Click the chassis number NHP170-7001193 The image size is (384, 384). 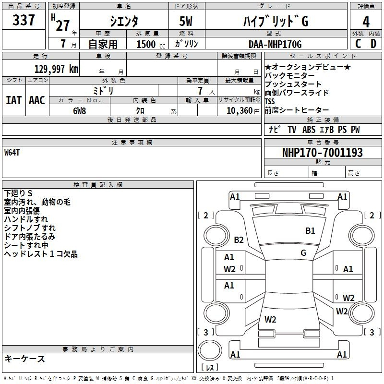tap(322, 153)
